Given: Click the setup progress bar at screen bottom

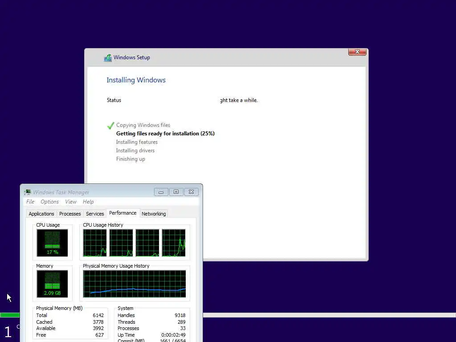Looking at the screenshot, I should (x=329, y=315).
